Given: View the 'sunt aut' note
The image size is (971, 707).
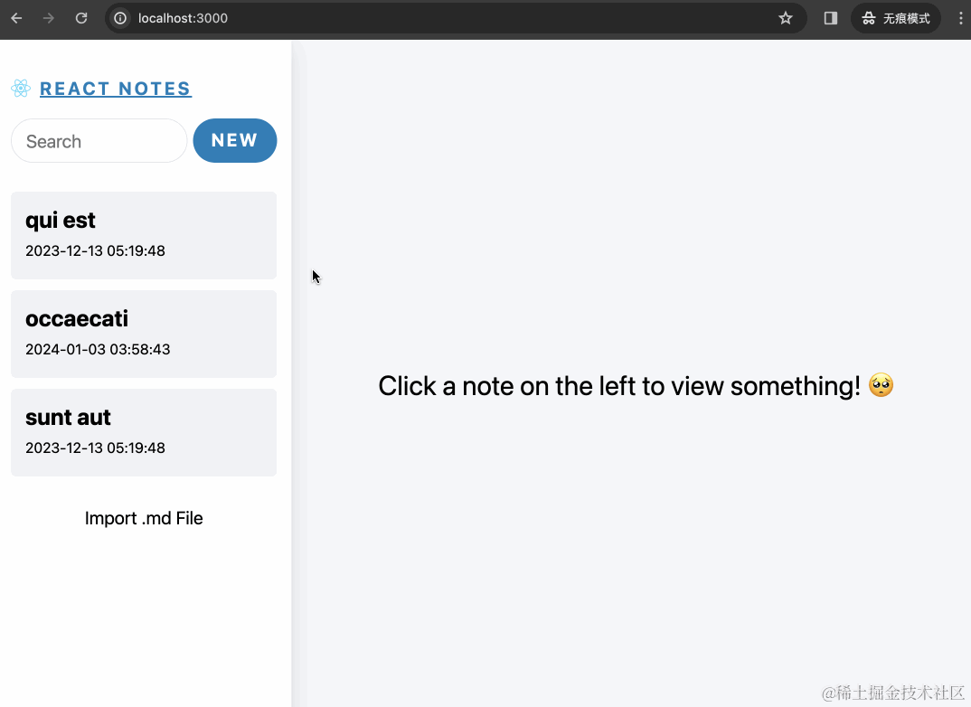Looking at the screenshot, I should (x=144, y=432).
